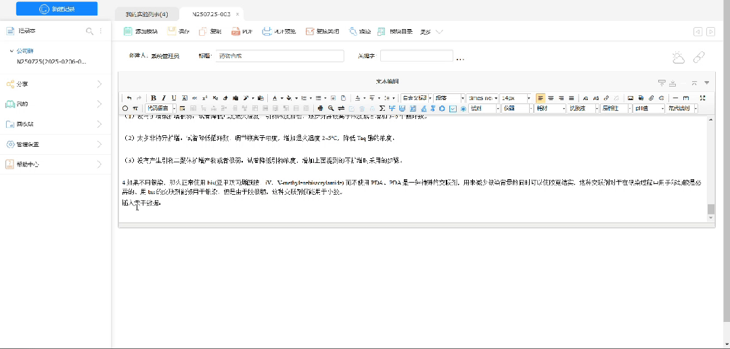
Task: Select the N250725(2025-0206-0... notebook entry
Action: pyautogui.click(x=51, y=62)
